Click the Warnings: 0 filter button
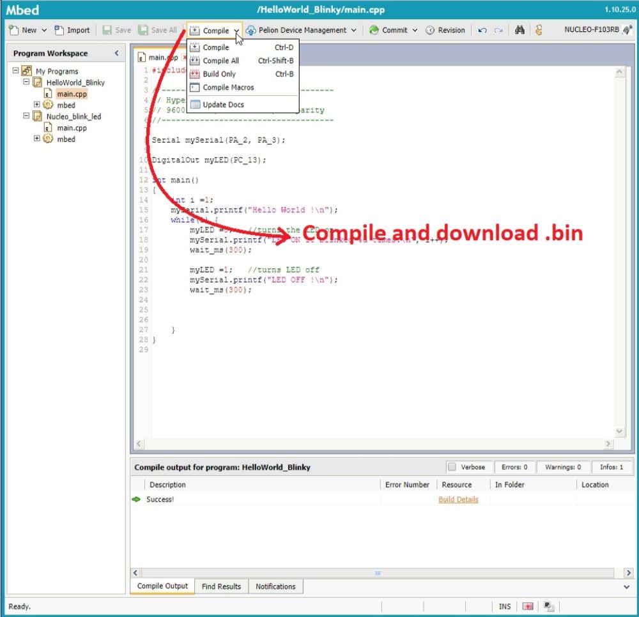The height and width of the screenshot is (617, 639). (563, 467)
